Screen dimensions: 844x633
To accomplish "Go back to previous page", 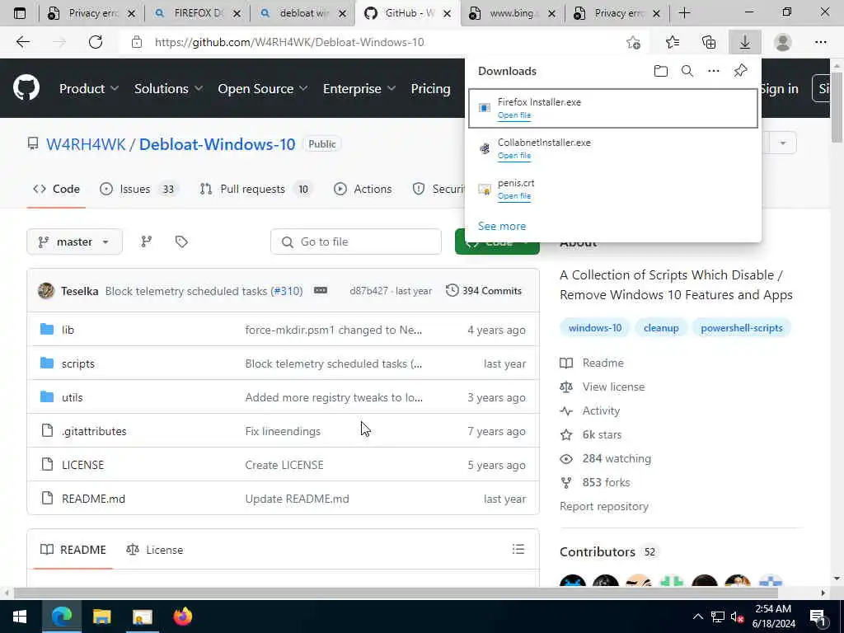I will point(22,42).
